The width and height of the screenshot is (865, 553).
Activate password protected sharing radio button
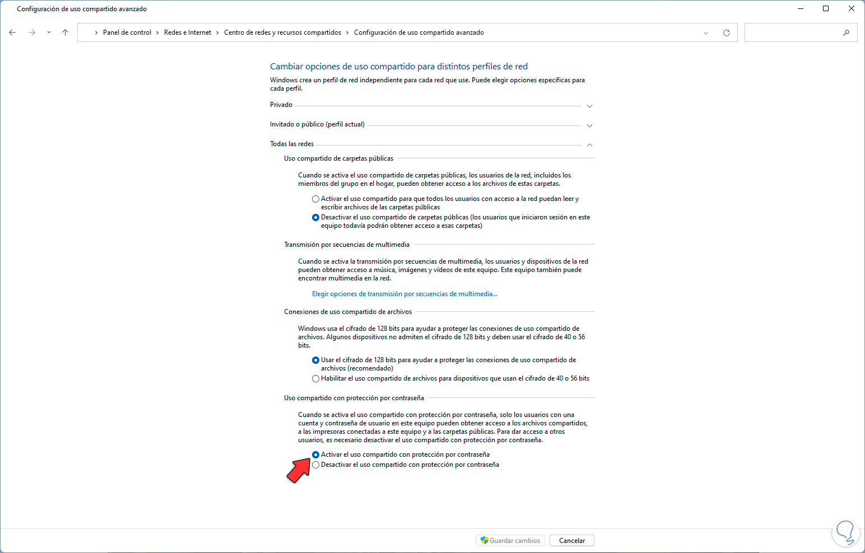pos(316,454)
